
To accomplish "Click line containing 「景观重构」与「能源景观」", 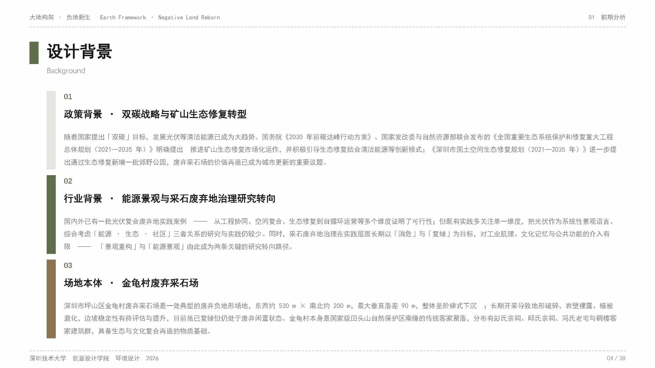I will click(x=178, y=247).
